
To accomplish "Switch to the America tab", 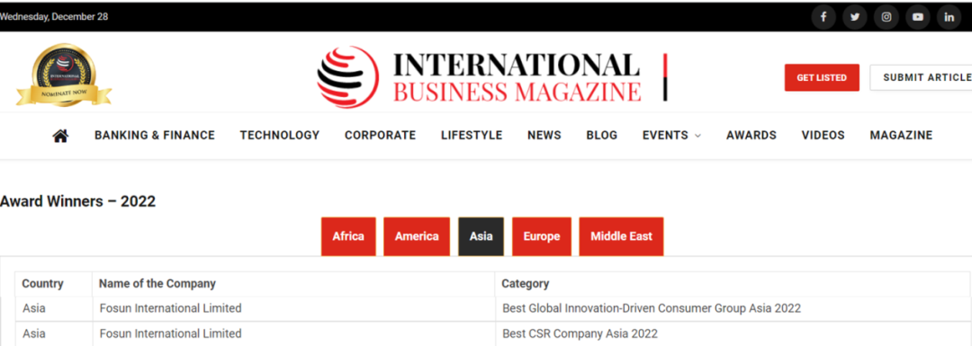I will click(417, 236).
